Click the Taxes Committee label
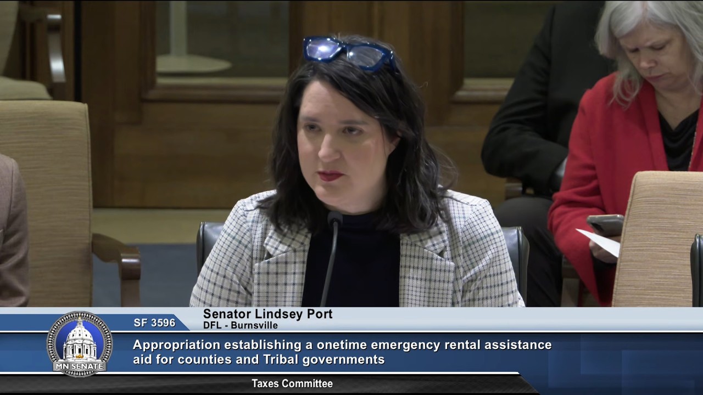The height and width of the screenshot is (395, 703). 292,383
